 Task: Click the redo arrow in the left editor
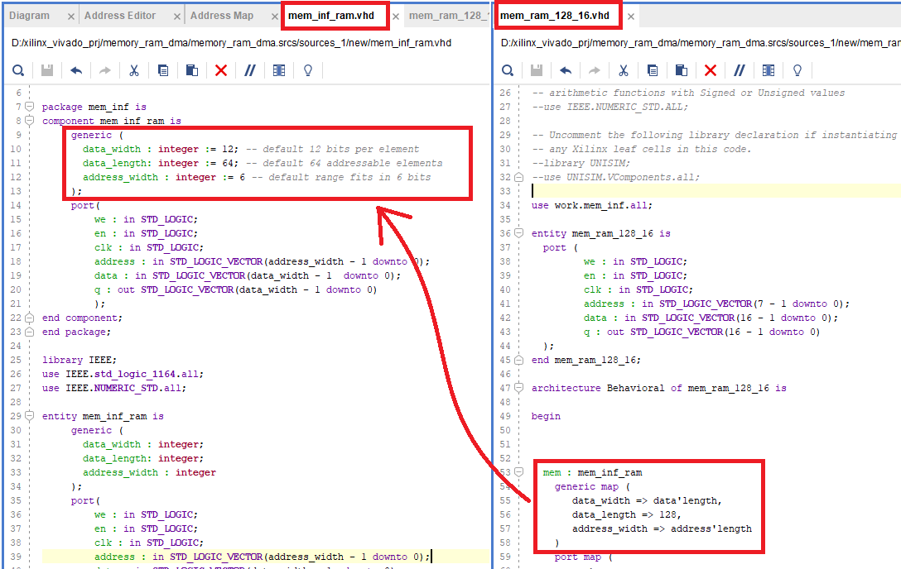[x=104, y=70]
